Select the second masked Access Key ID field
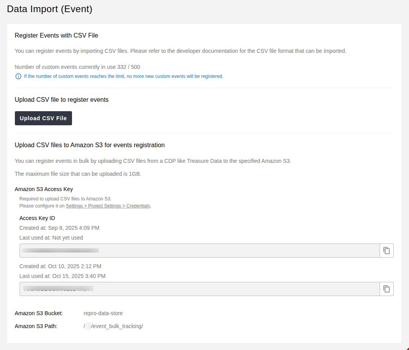 [157, 289]
